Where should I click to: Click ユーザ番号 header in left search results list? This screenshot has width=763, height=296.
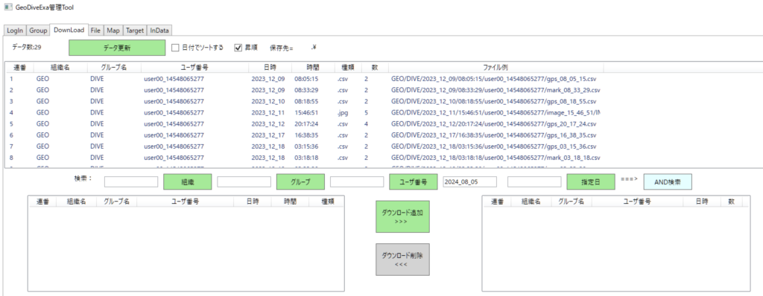click(x=185, y=202)
